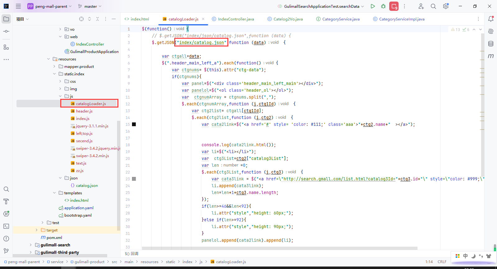The image size is (497, 269).
Task: Switch to IndexController.java tab
Action: (233, 19)
